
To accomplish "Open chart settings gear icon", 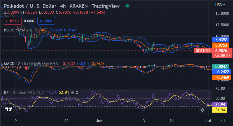I will click(223, 121).
